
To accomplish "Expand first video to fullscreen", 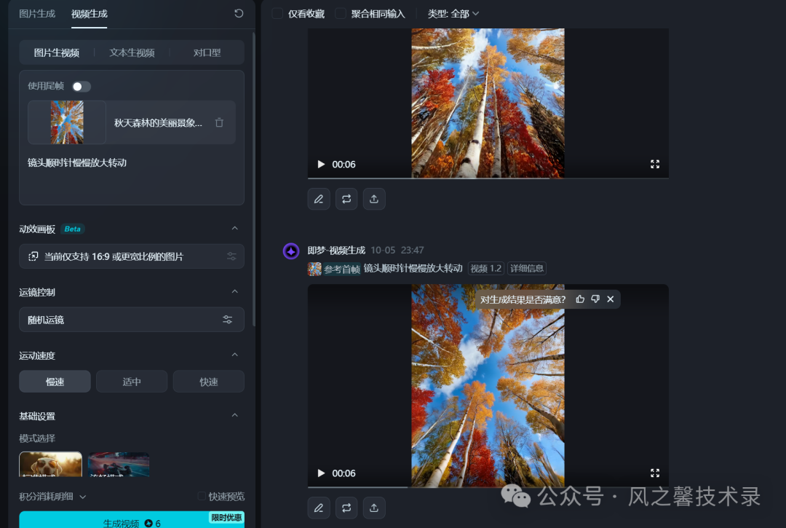I will tap(655, 165).
